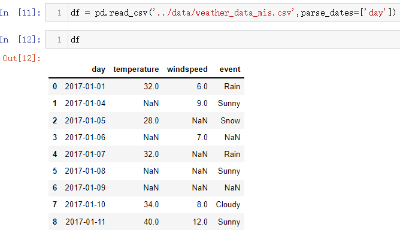Viewport: 400px width, 233px height.
Task: Select date cell 2017-01-07
Action: click(x=85, y=154)
